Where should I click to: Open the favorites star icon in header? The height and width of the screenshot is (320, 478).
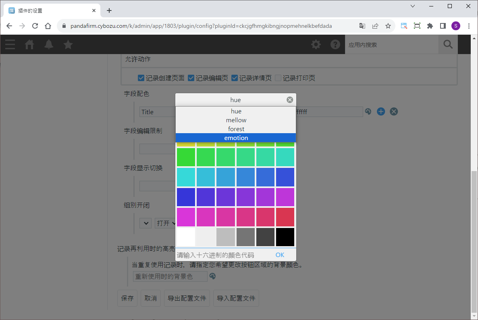pyautogui.click(x=68, y=44)
